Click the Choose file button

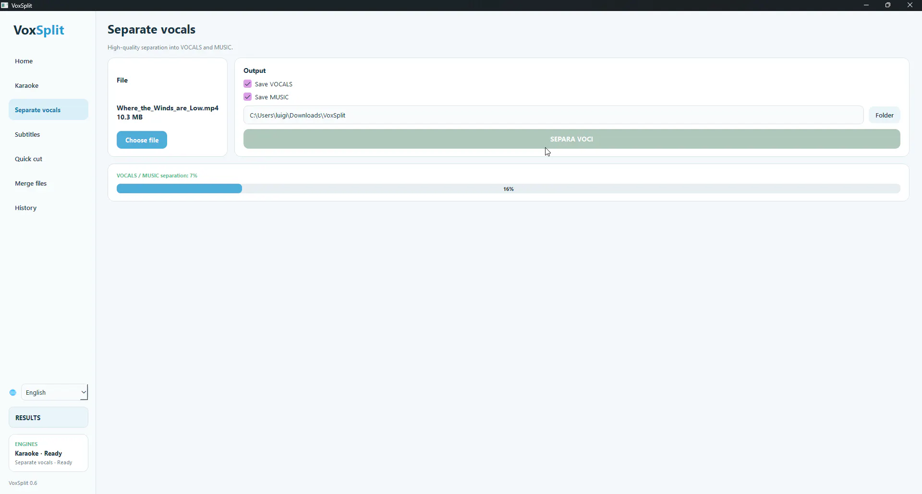click(x=142, y=140)
